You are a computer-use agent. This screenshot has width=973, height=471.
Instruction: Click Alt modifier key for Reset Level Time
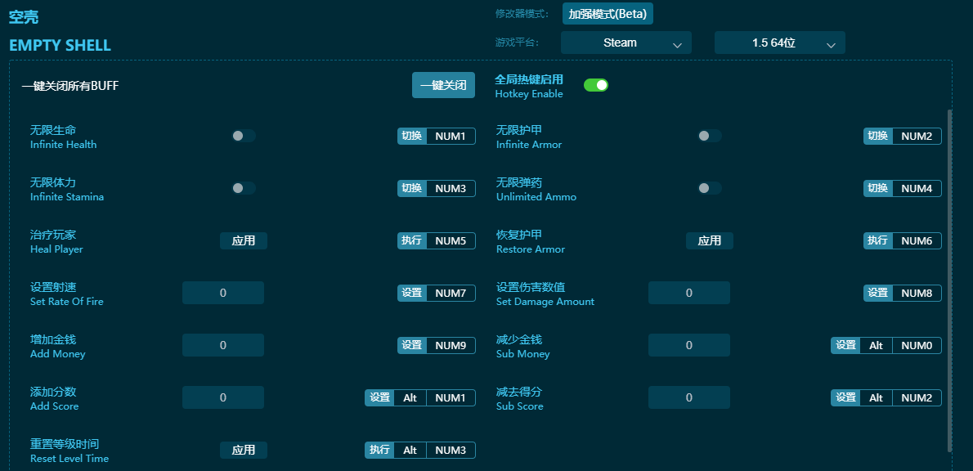point(410,450)
